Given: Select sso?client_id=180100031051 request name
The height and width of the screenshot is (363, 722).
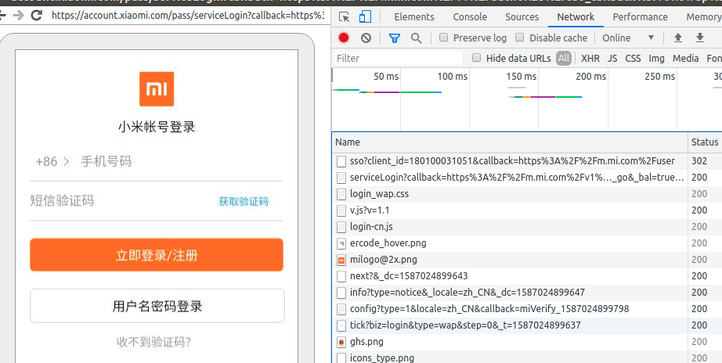Looking at the screenshot, I should (x=512, y=161).
